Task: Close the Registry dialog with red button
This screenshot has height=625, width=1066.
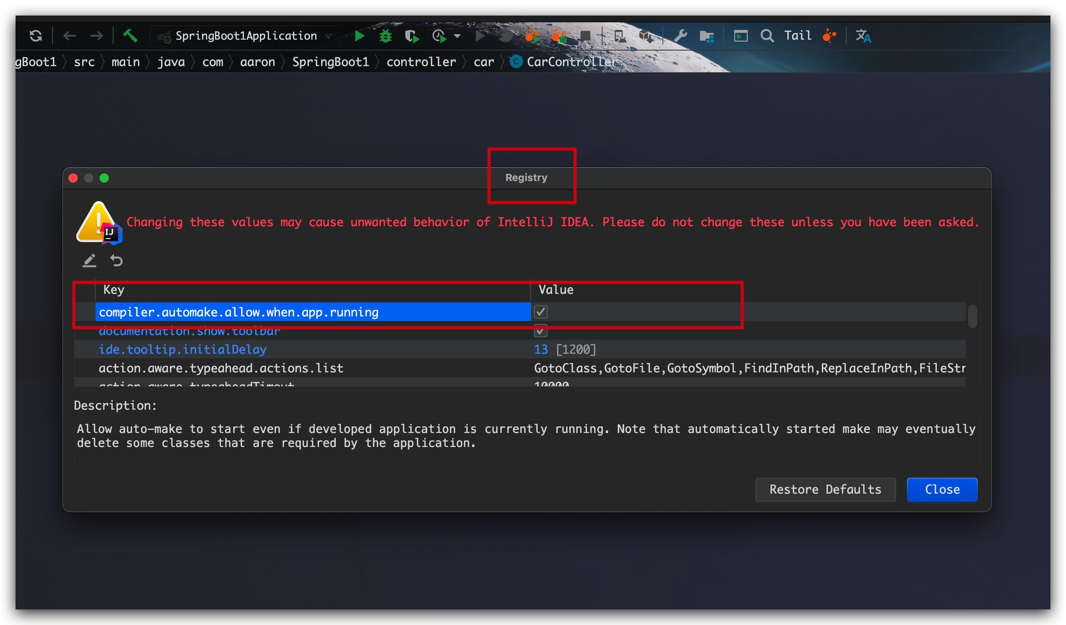Action: coord(73,178)
